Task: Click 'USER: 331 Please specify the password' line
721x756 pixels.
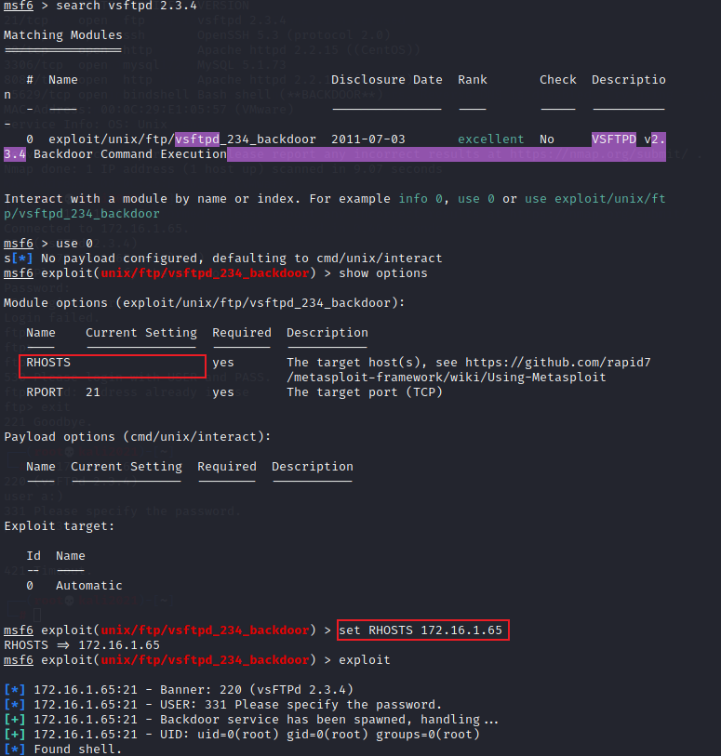Action: (x=222, y=705)
